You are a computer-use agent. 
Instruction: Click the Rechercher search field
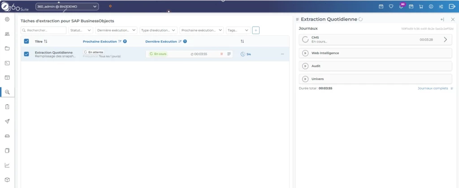coord(43,30)
